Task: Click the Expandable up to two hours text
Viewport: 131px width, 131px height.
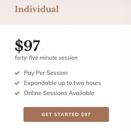Action: coord(63,83)
